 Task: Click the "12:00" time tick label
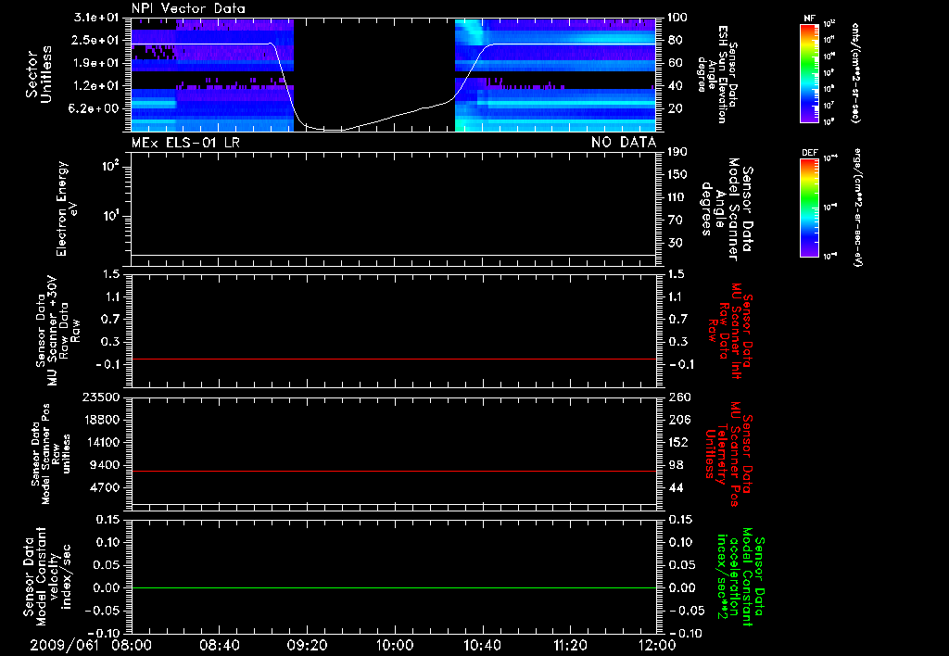click(657, 645)
